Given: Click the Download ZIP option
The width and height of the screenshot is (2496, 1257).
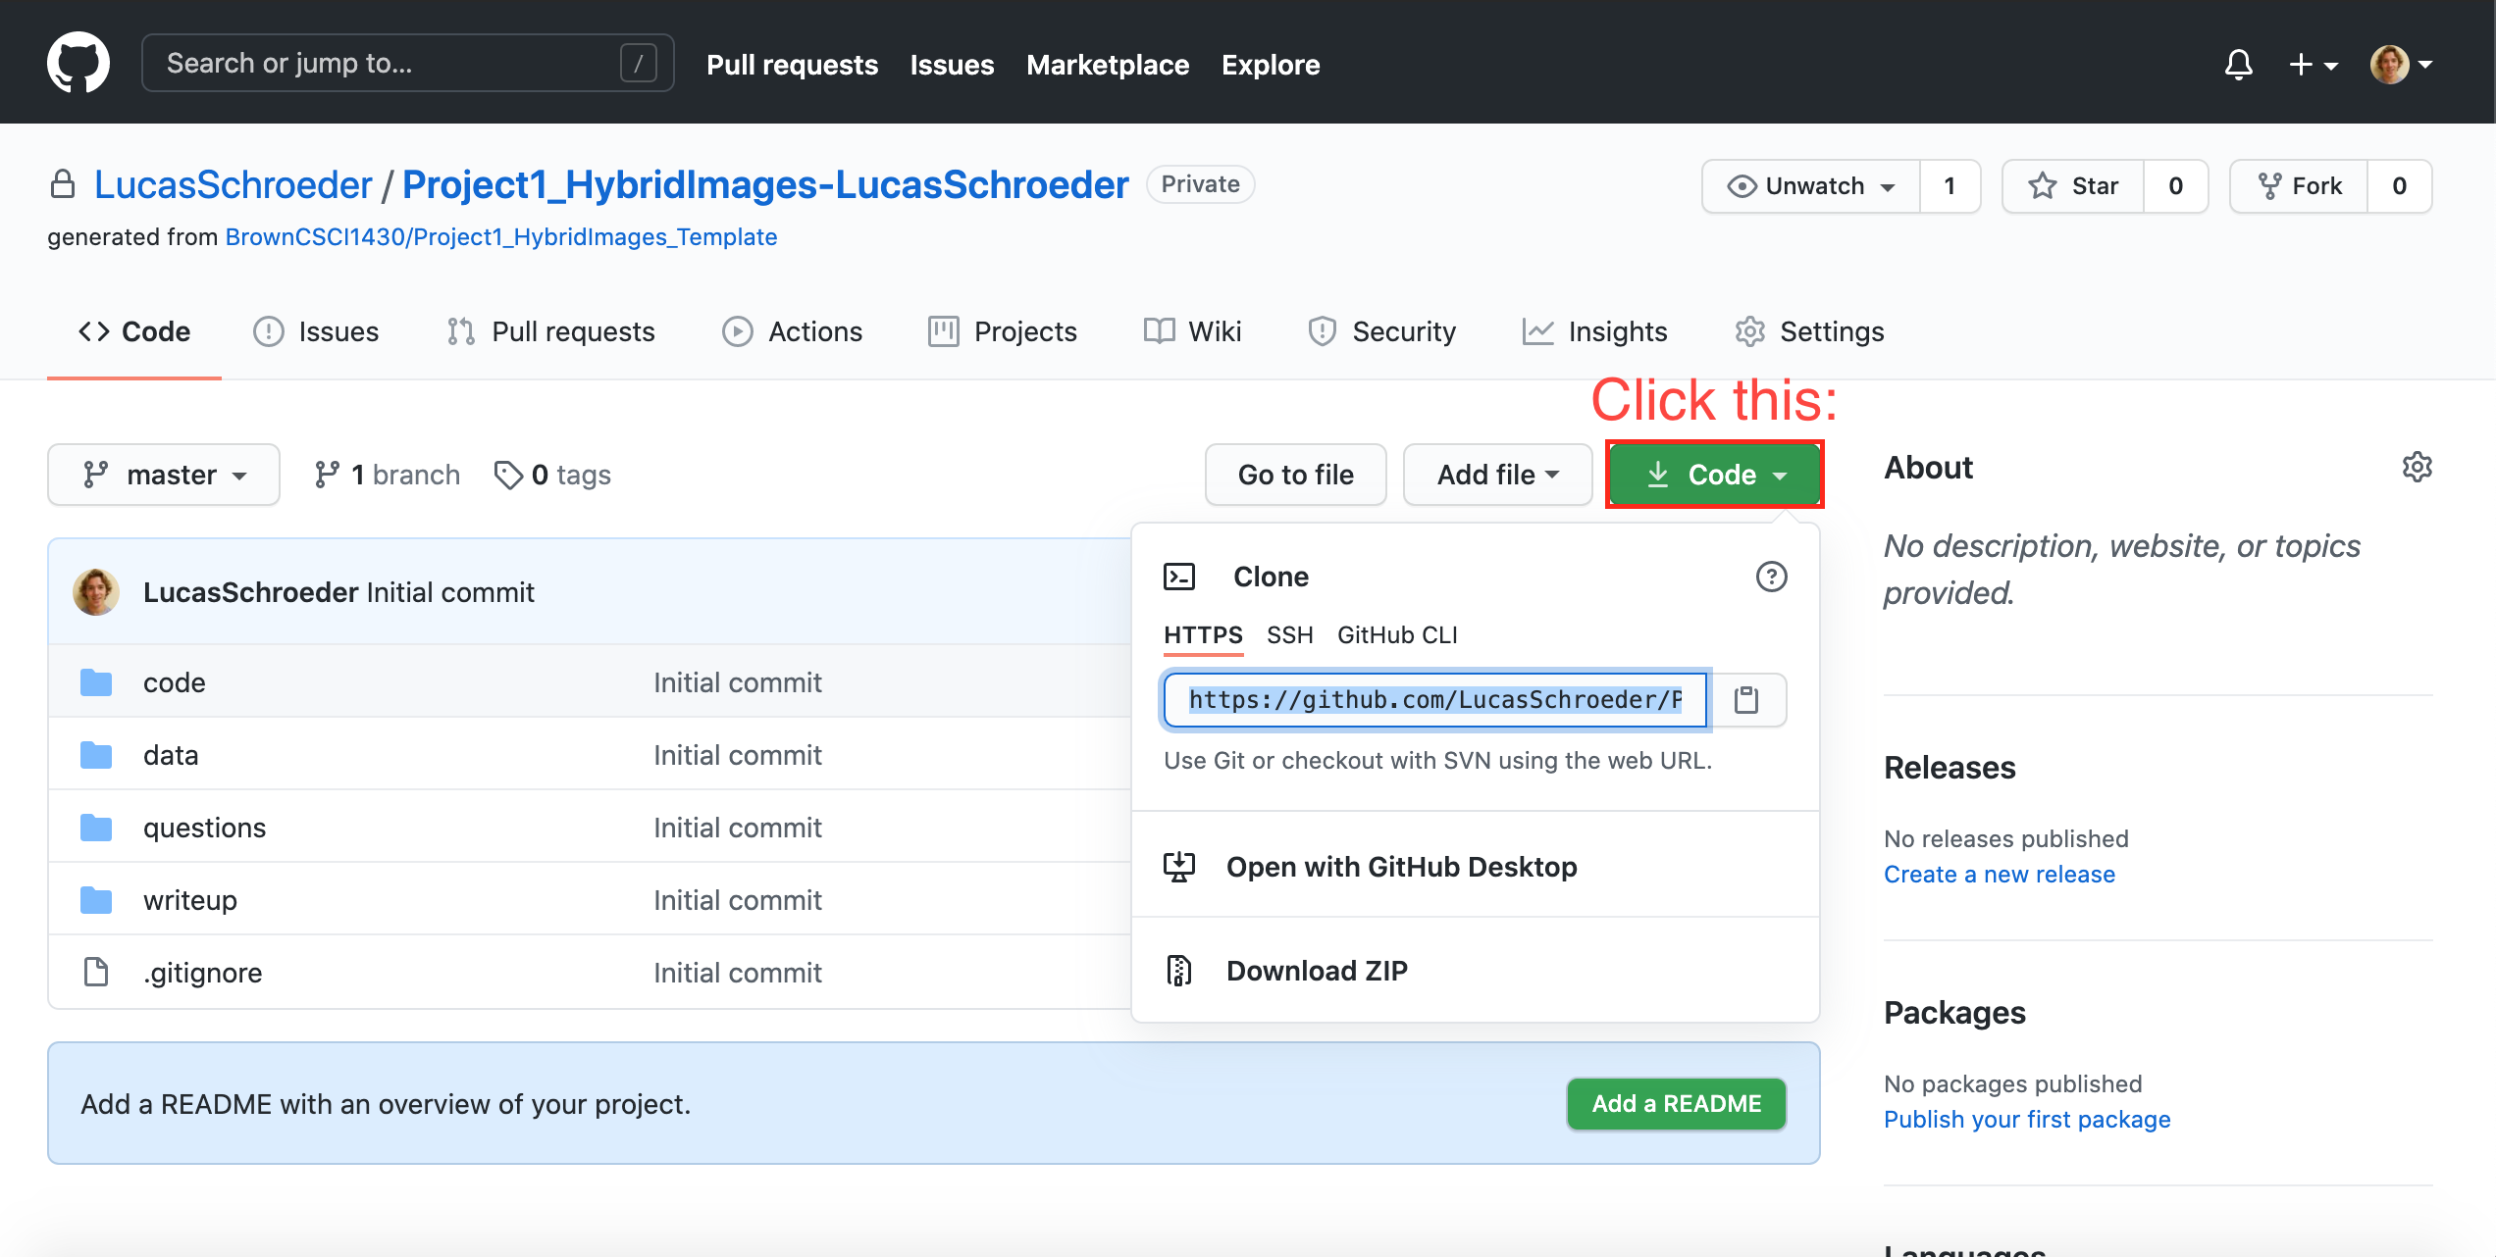Looking at the screenshot, I should [x=1317, y=970].
